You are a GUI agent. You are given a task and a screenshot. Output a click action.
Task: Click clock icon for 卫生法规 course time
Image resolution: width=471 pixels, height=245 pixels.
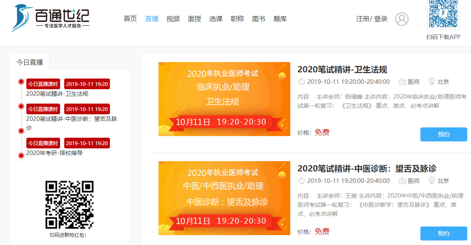302,81
